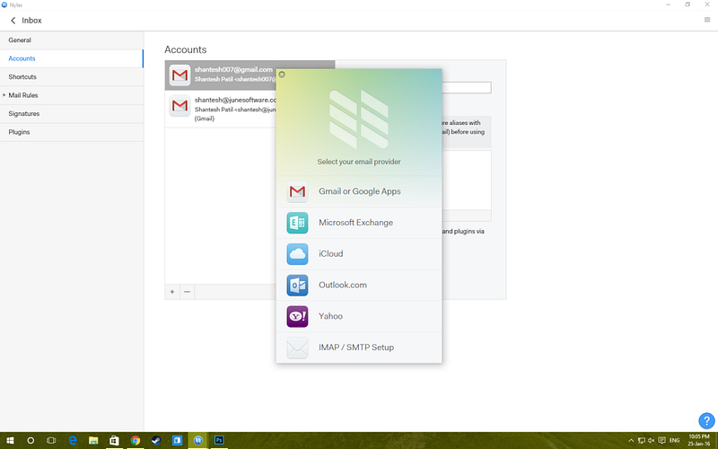Open the Signatures preferences tab
The height and width of the screenshot is (449, 718).
[x=72, y=114]
